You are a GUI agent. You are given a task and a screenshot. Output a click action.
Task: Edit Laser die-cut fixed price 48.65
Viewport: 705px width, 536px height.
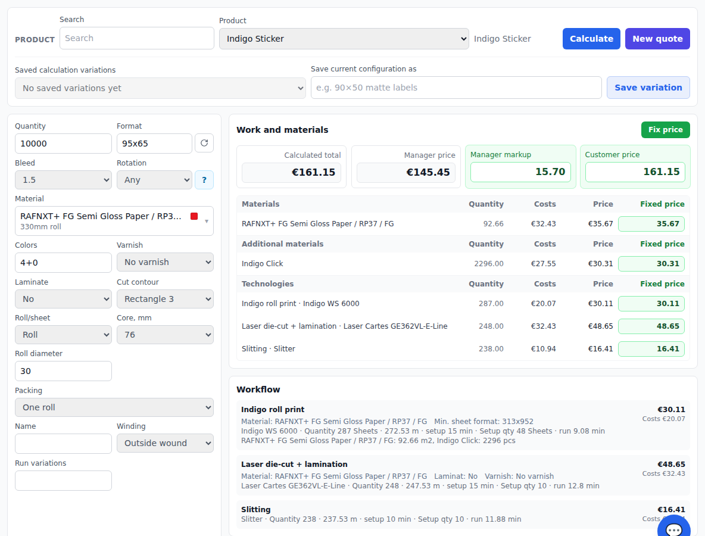[x=651, y=326]
